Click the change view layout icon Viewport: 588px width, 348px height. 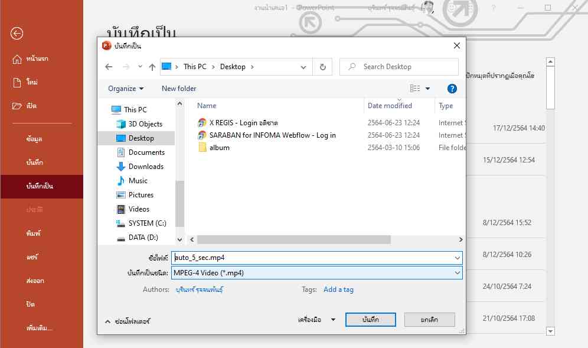coord(415,89)
